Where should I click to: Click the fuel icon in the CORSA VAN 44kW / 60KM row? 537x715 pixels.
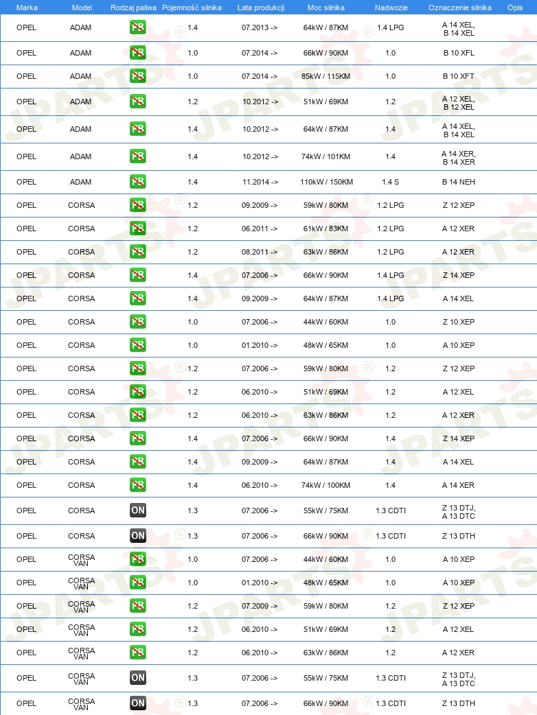tap(138, 559)
